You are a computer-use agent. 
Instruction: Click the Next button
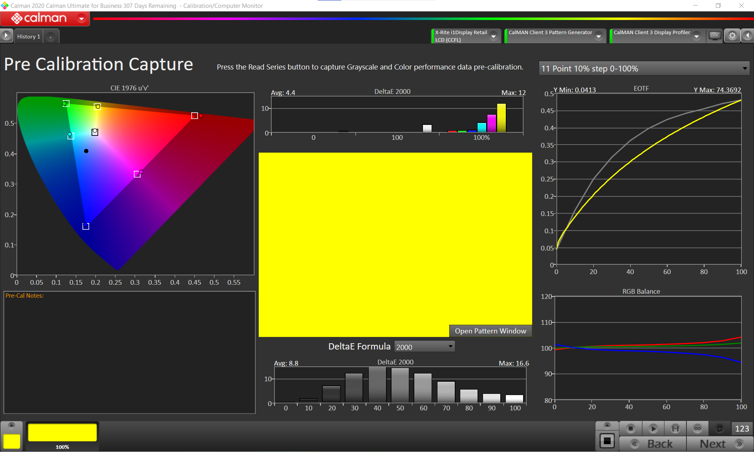click(719, 444)
